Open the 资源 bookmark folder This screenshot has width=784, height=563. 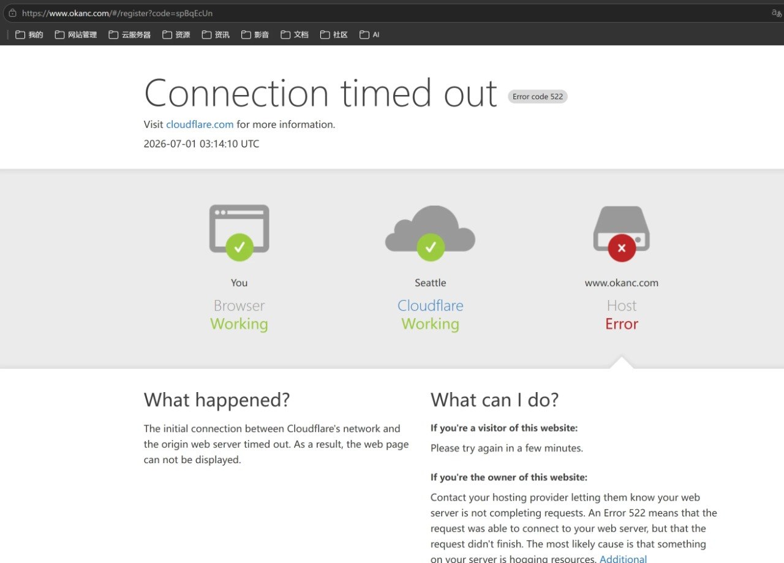click(x=176, y=35)
